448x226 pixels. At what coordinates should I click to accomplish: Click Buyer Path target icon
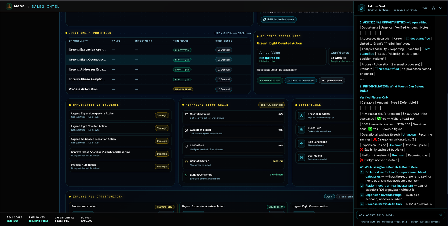[302, 130]
